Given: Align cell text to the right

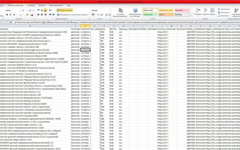Looking at the screenshot, I should pyautogui.click(x=45, y=14).
